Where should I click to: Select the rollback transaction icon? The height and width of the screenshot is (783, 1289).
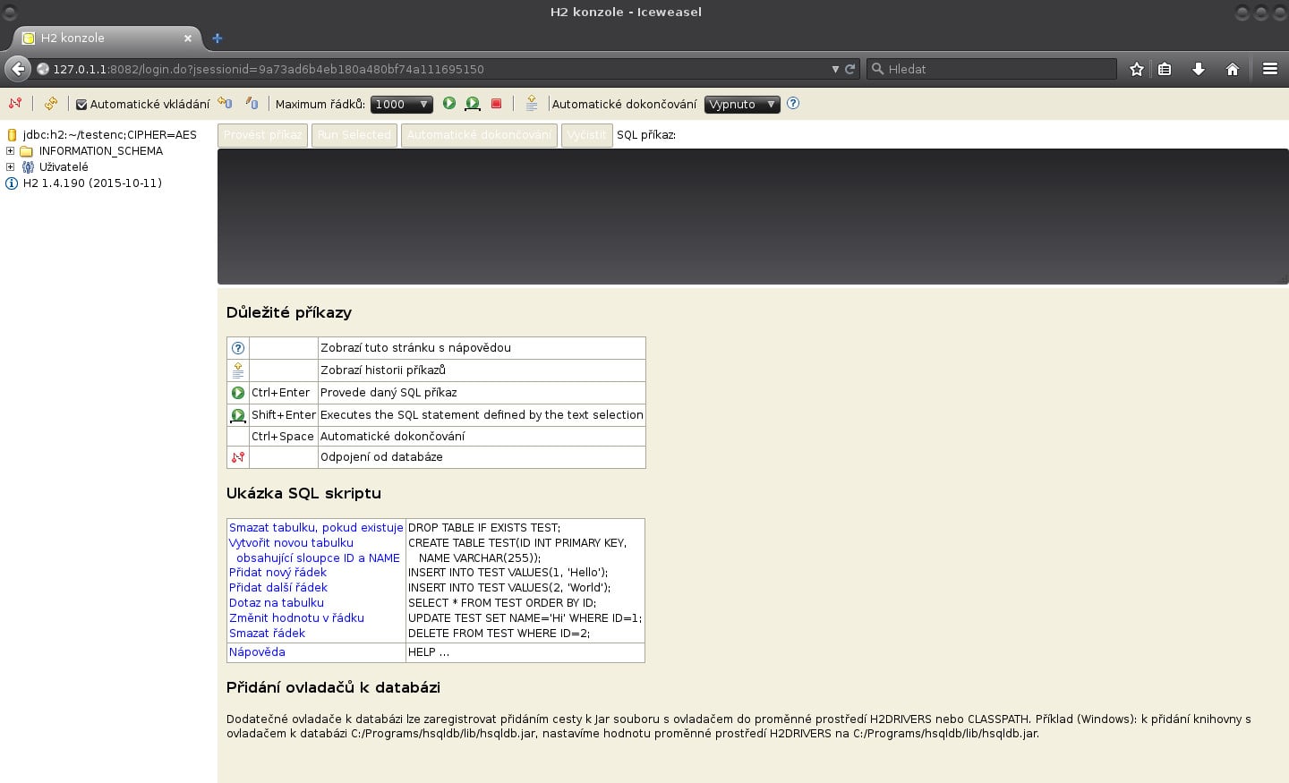(x=252, y=104)
